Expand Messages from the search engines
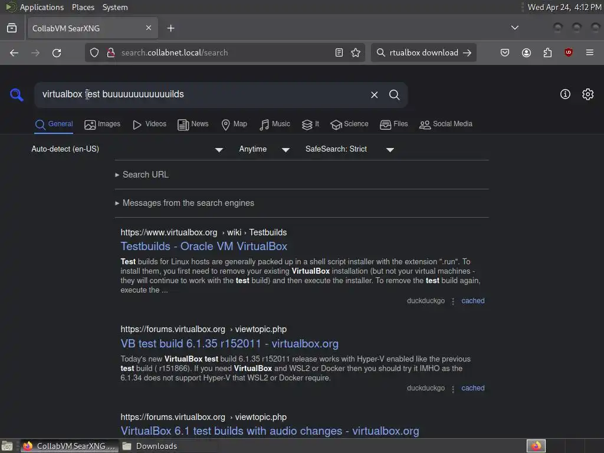The height and width of the screenshot is (453, 604). tap(185, 203)
